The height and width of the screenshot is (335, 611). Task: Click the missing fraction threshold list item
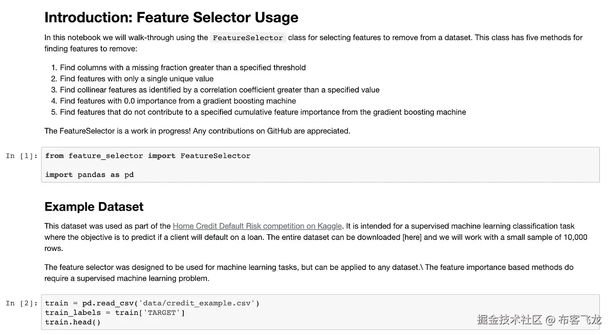click(182, 68)
